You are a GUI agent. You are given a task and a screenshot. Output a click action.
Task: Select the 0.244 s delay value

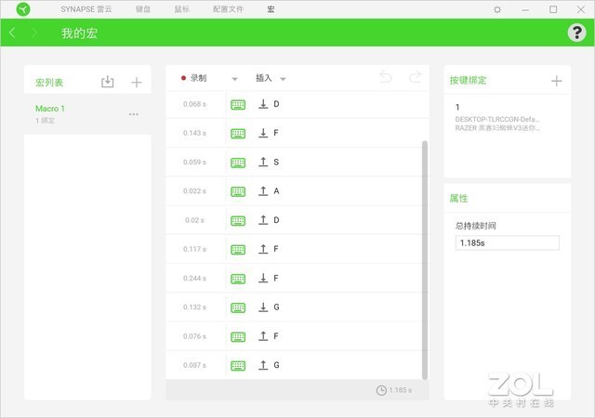(194, 279)
